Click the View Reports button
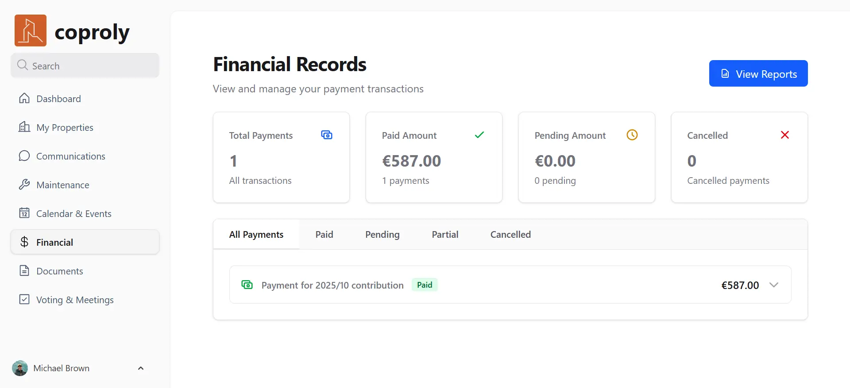This screenshot has height=388, width=850. pyautogui.click(x=758, y=73)
